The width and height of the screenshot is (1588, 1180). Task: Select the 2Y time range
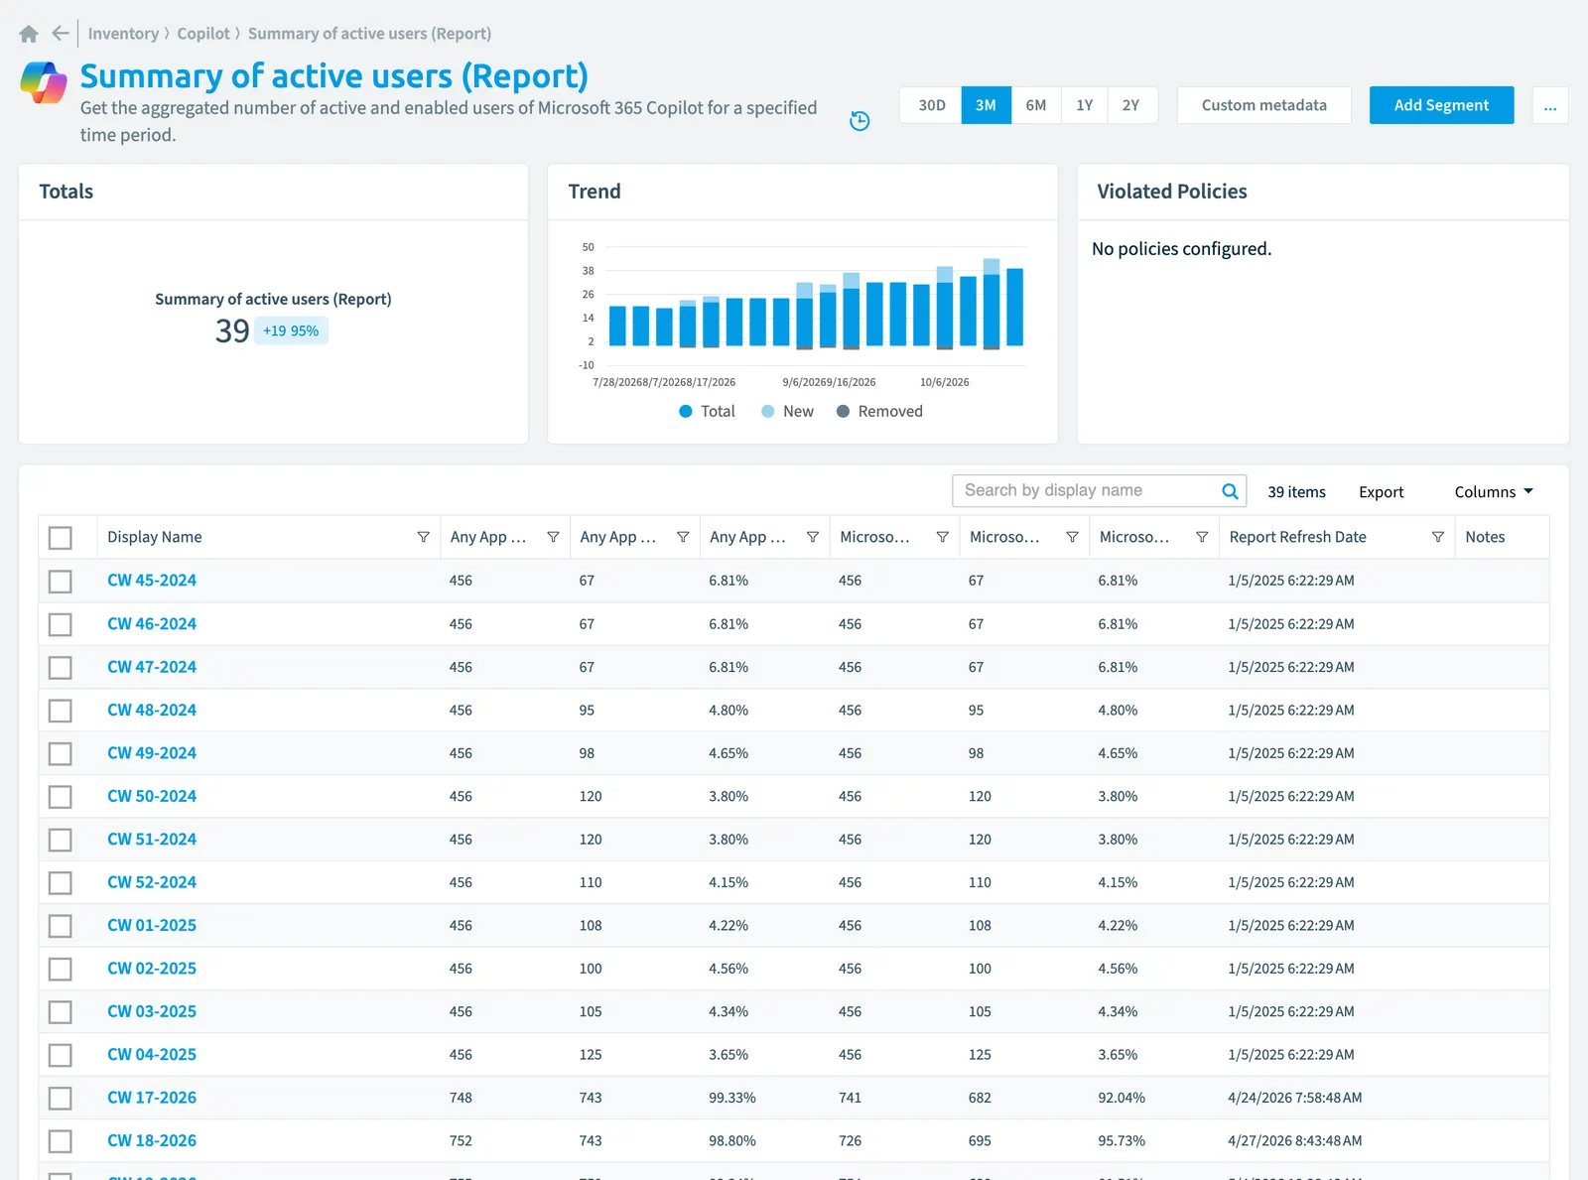pyautogui.click(x=1131, y=105)
